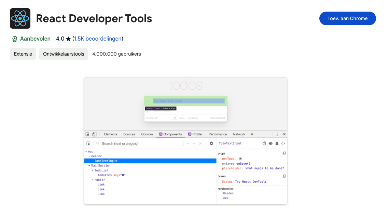Switch to the Elements tab
The height and width of the screenshot is (223, 388).
[110, 134]
